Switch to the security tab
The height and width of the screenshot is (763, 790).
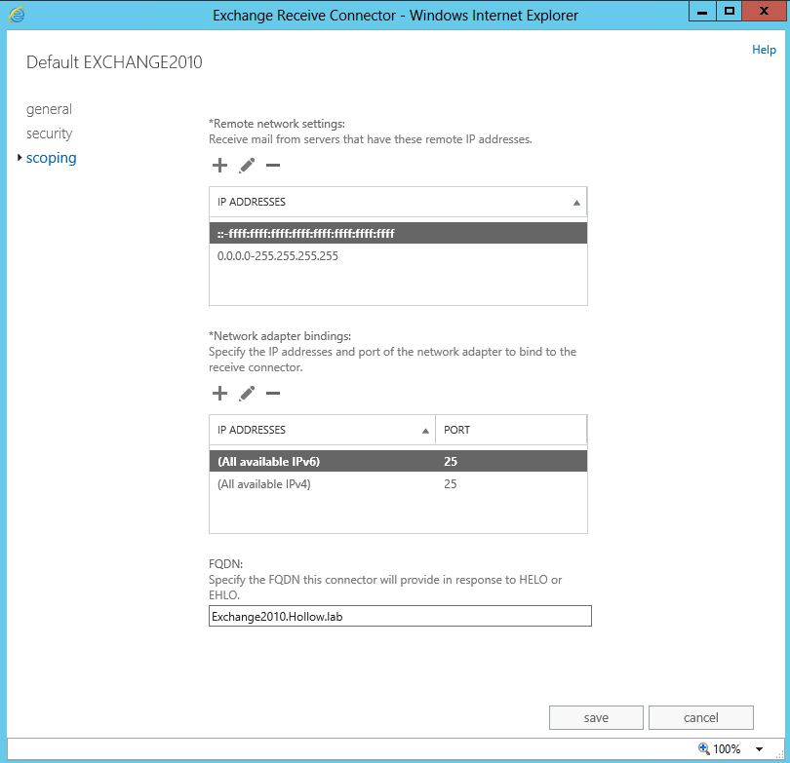click(49, 134)
